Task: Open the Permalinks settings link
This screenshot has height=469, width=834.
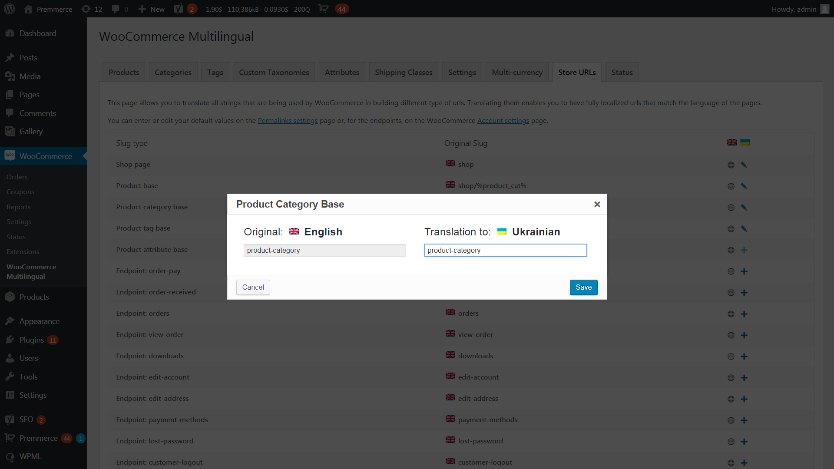Action: click(x=288, y=121)
